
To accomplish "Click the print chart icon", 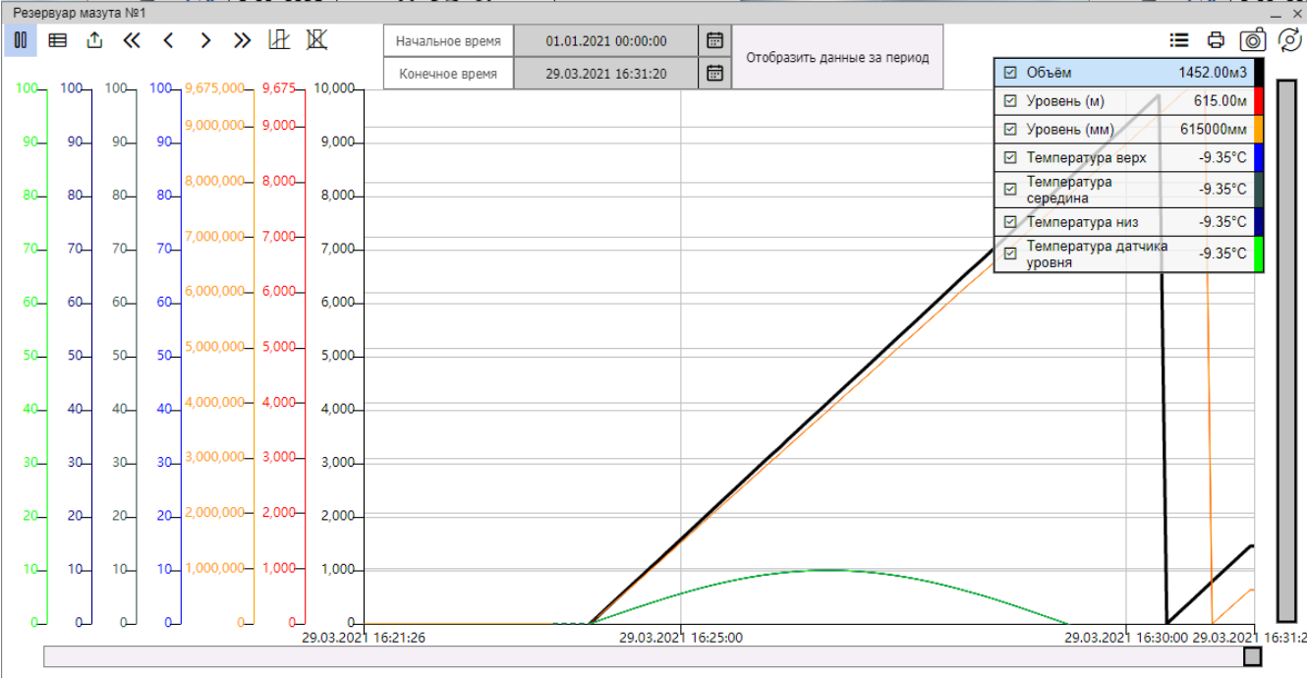I will pos(1216,40).
